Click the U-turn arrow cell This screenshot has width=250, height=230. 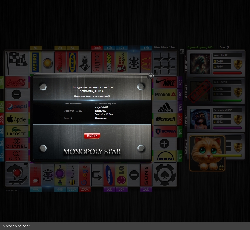click(x=97, y=175)
